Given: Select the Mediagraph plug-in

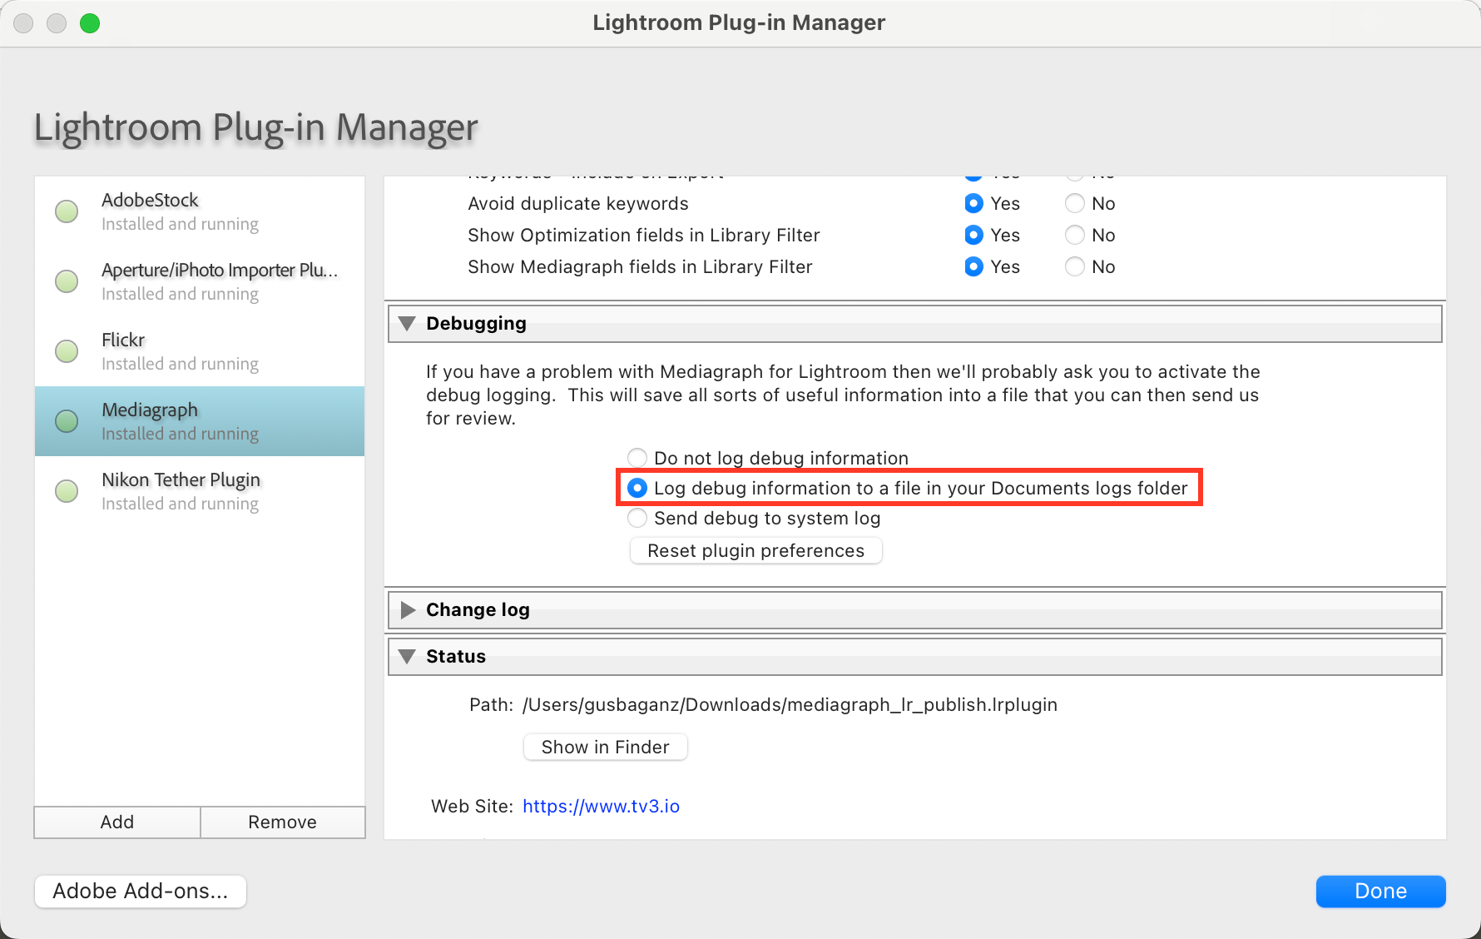Looking at the screenshot, I should click(x=200, y=421).
